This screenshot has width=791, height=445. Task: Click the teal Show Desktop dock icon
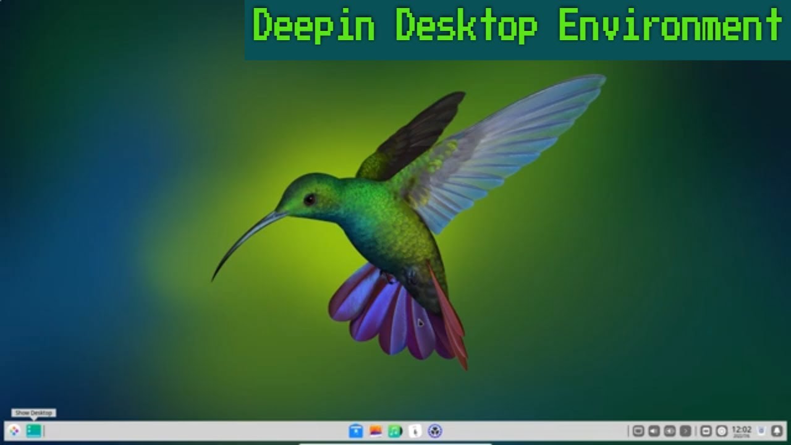click(33, 431)
